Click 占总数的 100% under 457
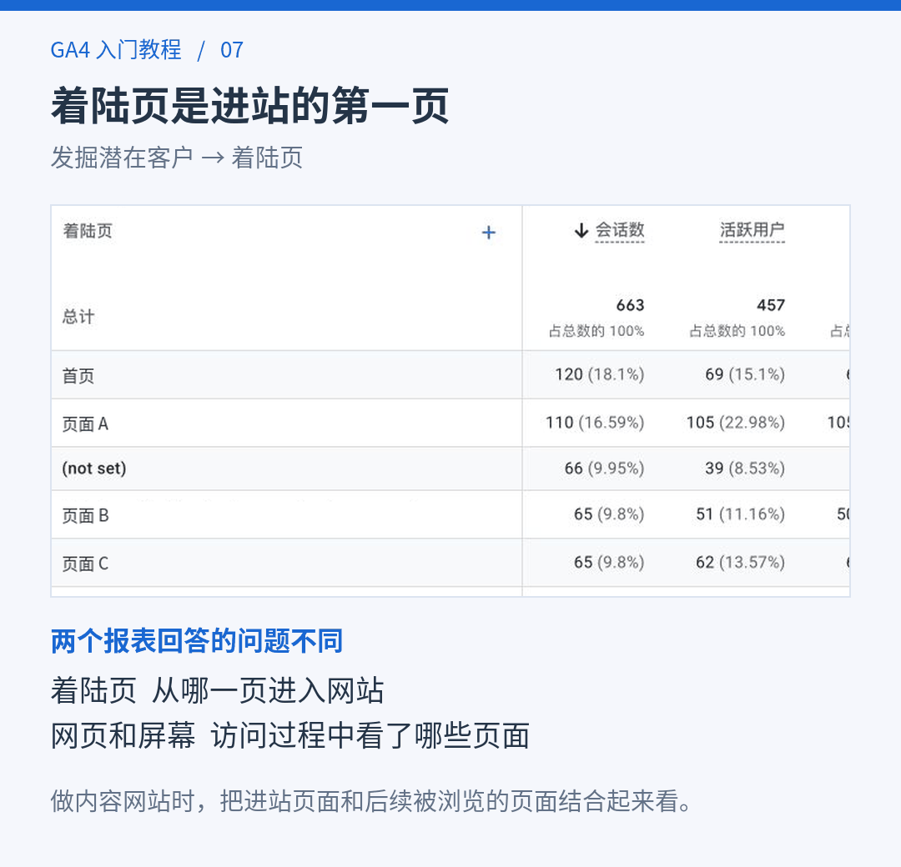901x867 pixels. pos(737,331)
